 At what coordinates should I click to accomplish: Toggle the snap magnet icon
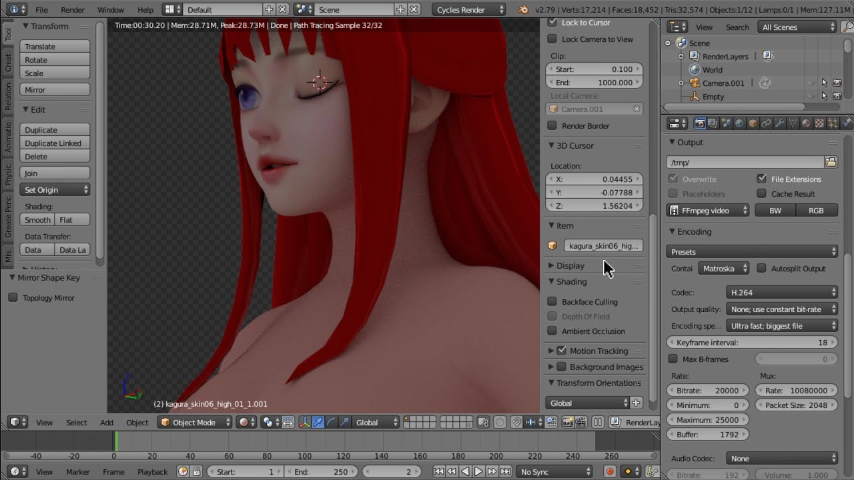point(516,422)
